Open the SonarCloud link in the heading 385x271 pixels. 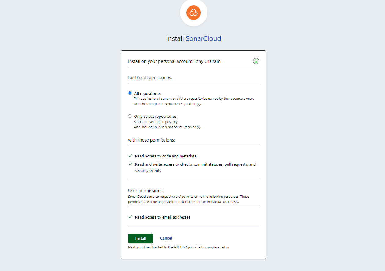pos(203,39)
